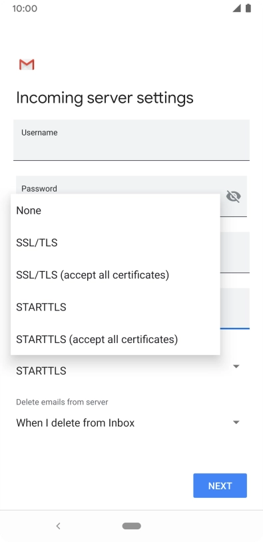Select STARTTLS (accept all certificates)

[x=115, y=339]
